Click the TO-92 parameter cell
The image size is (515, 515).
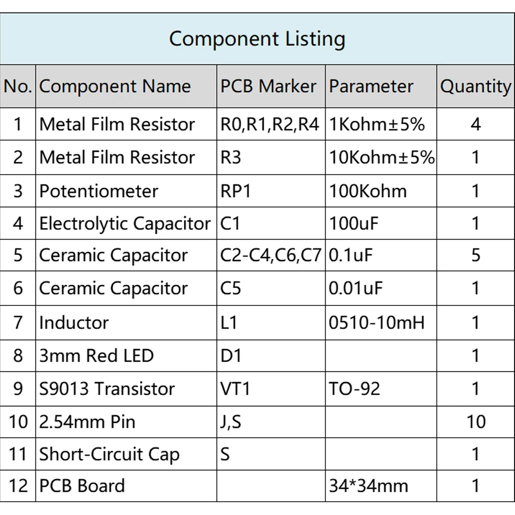[x=381, y=389]
